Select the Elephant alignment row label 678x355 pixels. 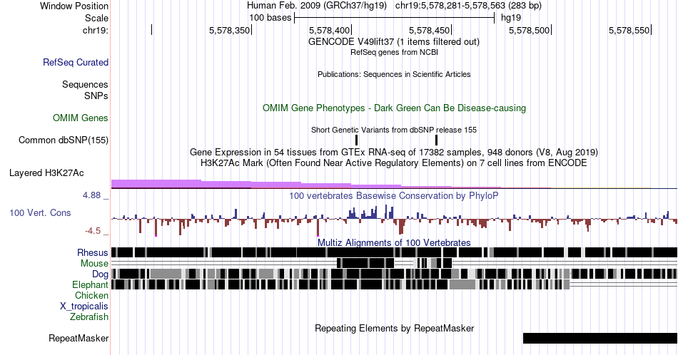(x=90, y=284)
